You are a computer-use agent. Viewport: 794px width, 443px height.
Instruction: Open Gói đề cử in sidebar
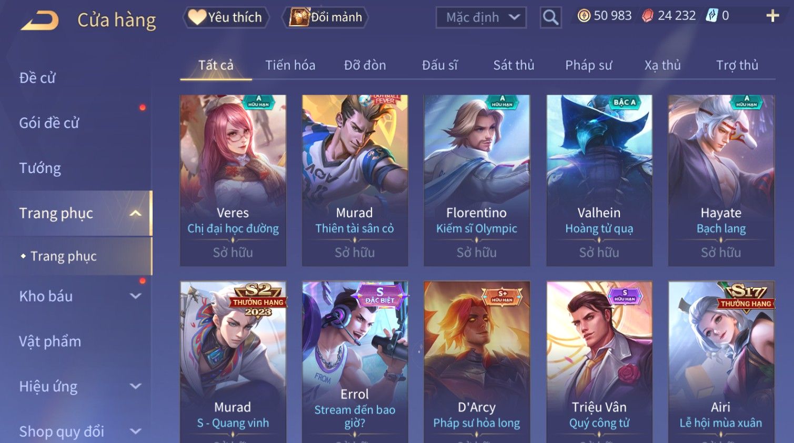[x=49, y=123]
